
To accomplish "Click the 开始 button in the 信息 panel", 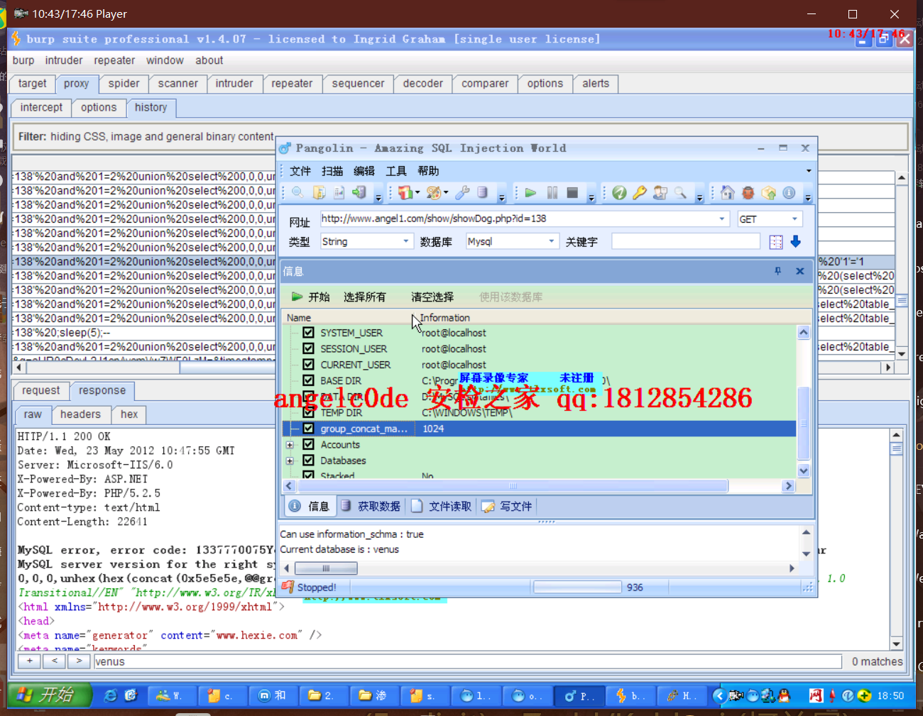I will tap(311, 297).
